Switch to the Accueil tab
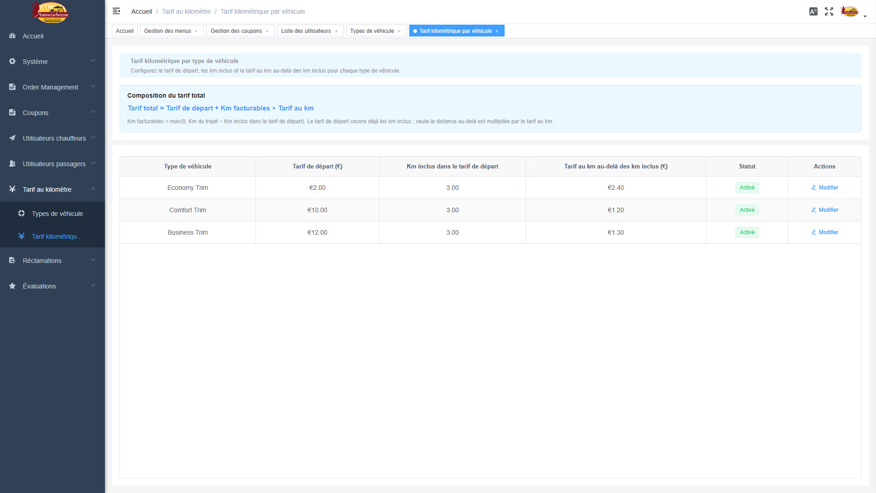The width and height of the screenshot is (876, 493). [x=125, y=31]
